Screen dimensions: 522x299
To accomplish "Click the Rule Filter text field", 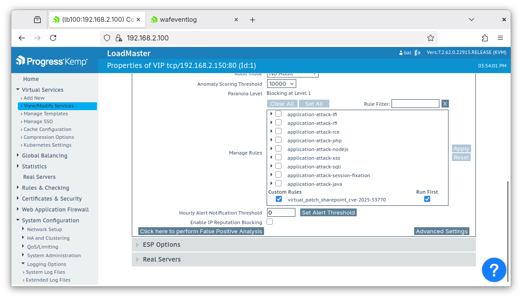I will [415, 104].
